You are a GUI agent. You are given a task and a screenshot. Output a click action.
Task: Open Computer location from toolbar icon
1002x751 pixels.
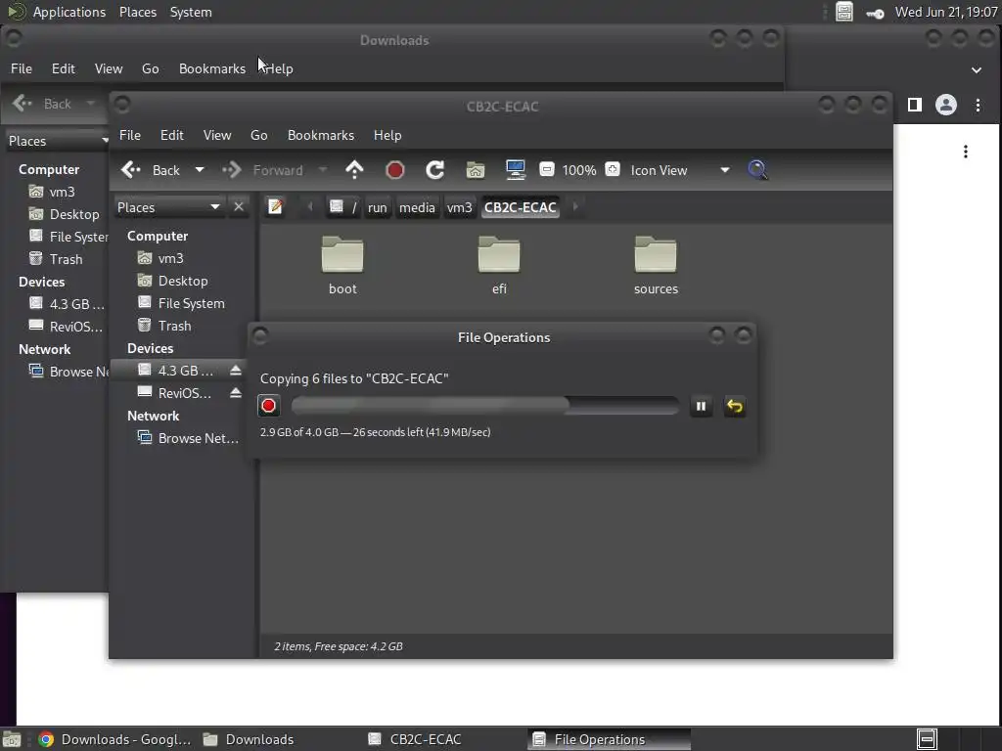pos(515,170)
